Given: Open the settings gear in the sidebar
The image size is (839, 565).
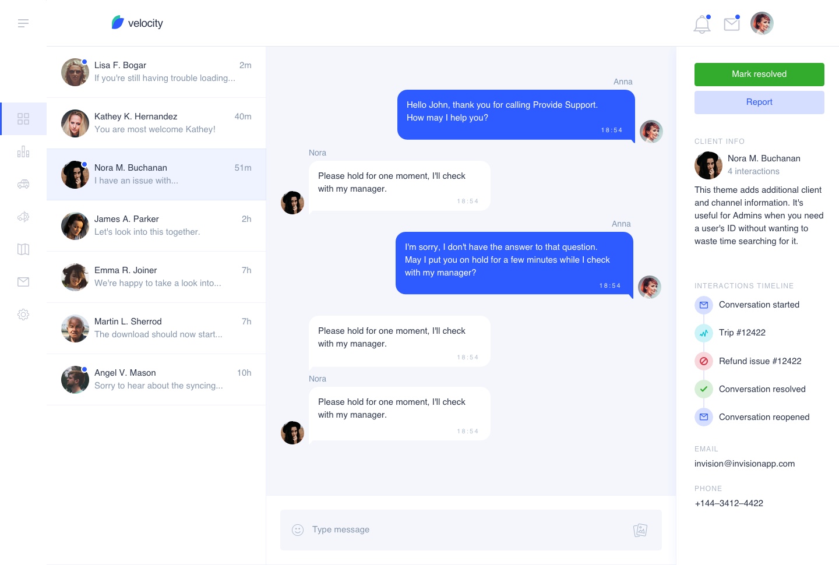Looking at the screenshot, I should pyautogui.click(x=23, y=315).
